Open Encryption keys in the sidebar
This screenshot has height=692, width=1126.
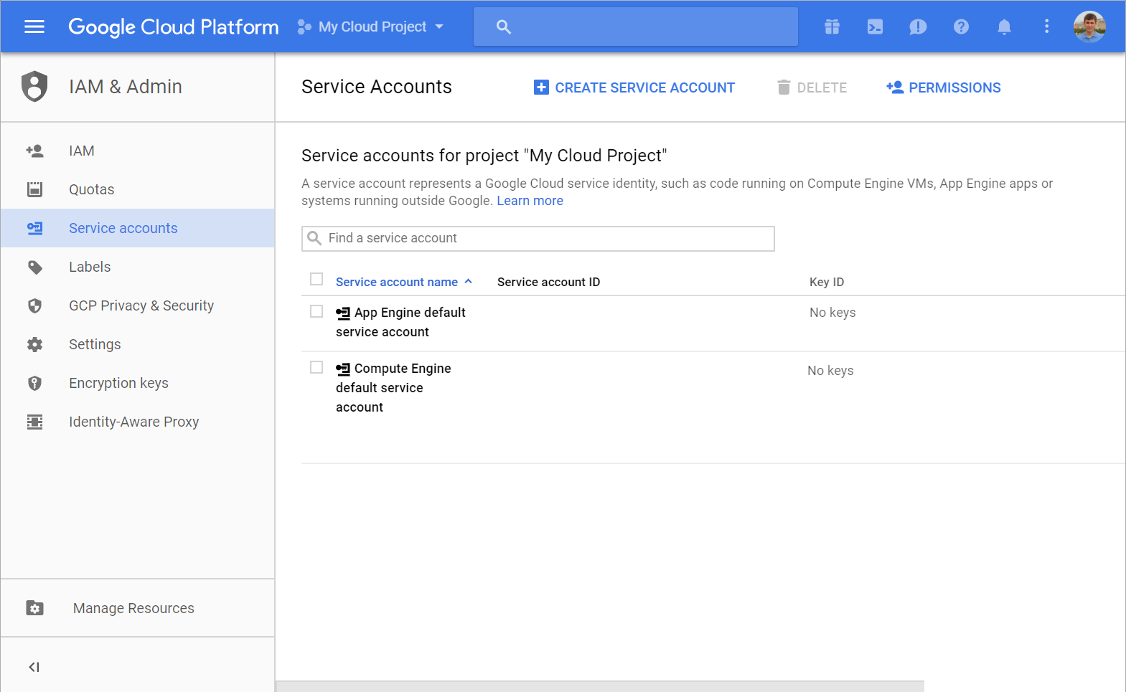pyautogui.click(x=138, y=383)
